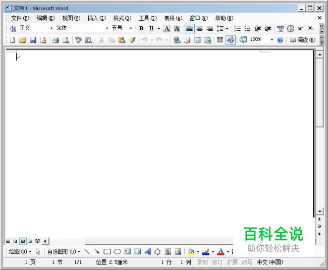The height and width of the screenshot is (270, 328).
Task: Toggle the drawing toolbar button
Action: tap(231, 40)
